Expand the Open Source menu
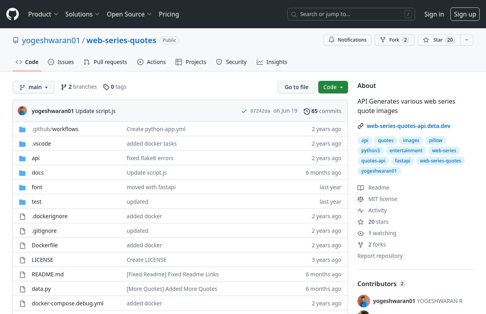Viewport: 486px width, 314px height. pos(129,14)
